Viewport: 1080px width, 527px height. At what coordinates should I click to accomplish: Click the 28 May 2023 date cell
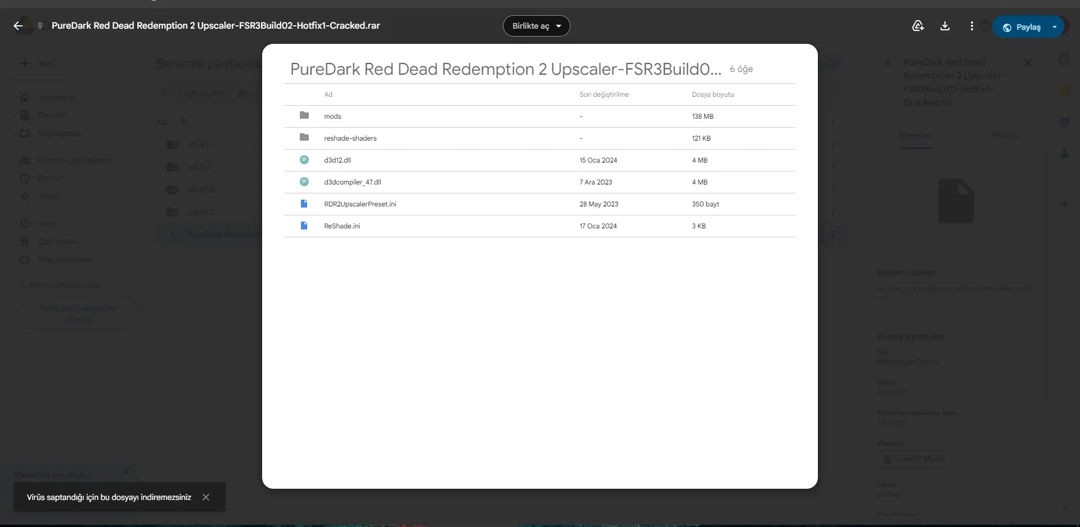click(598, 204)
